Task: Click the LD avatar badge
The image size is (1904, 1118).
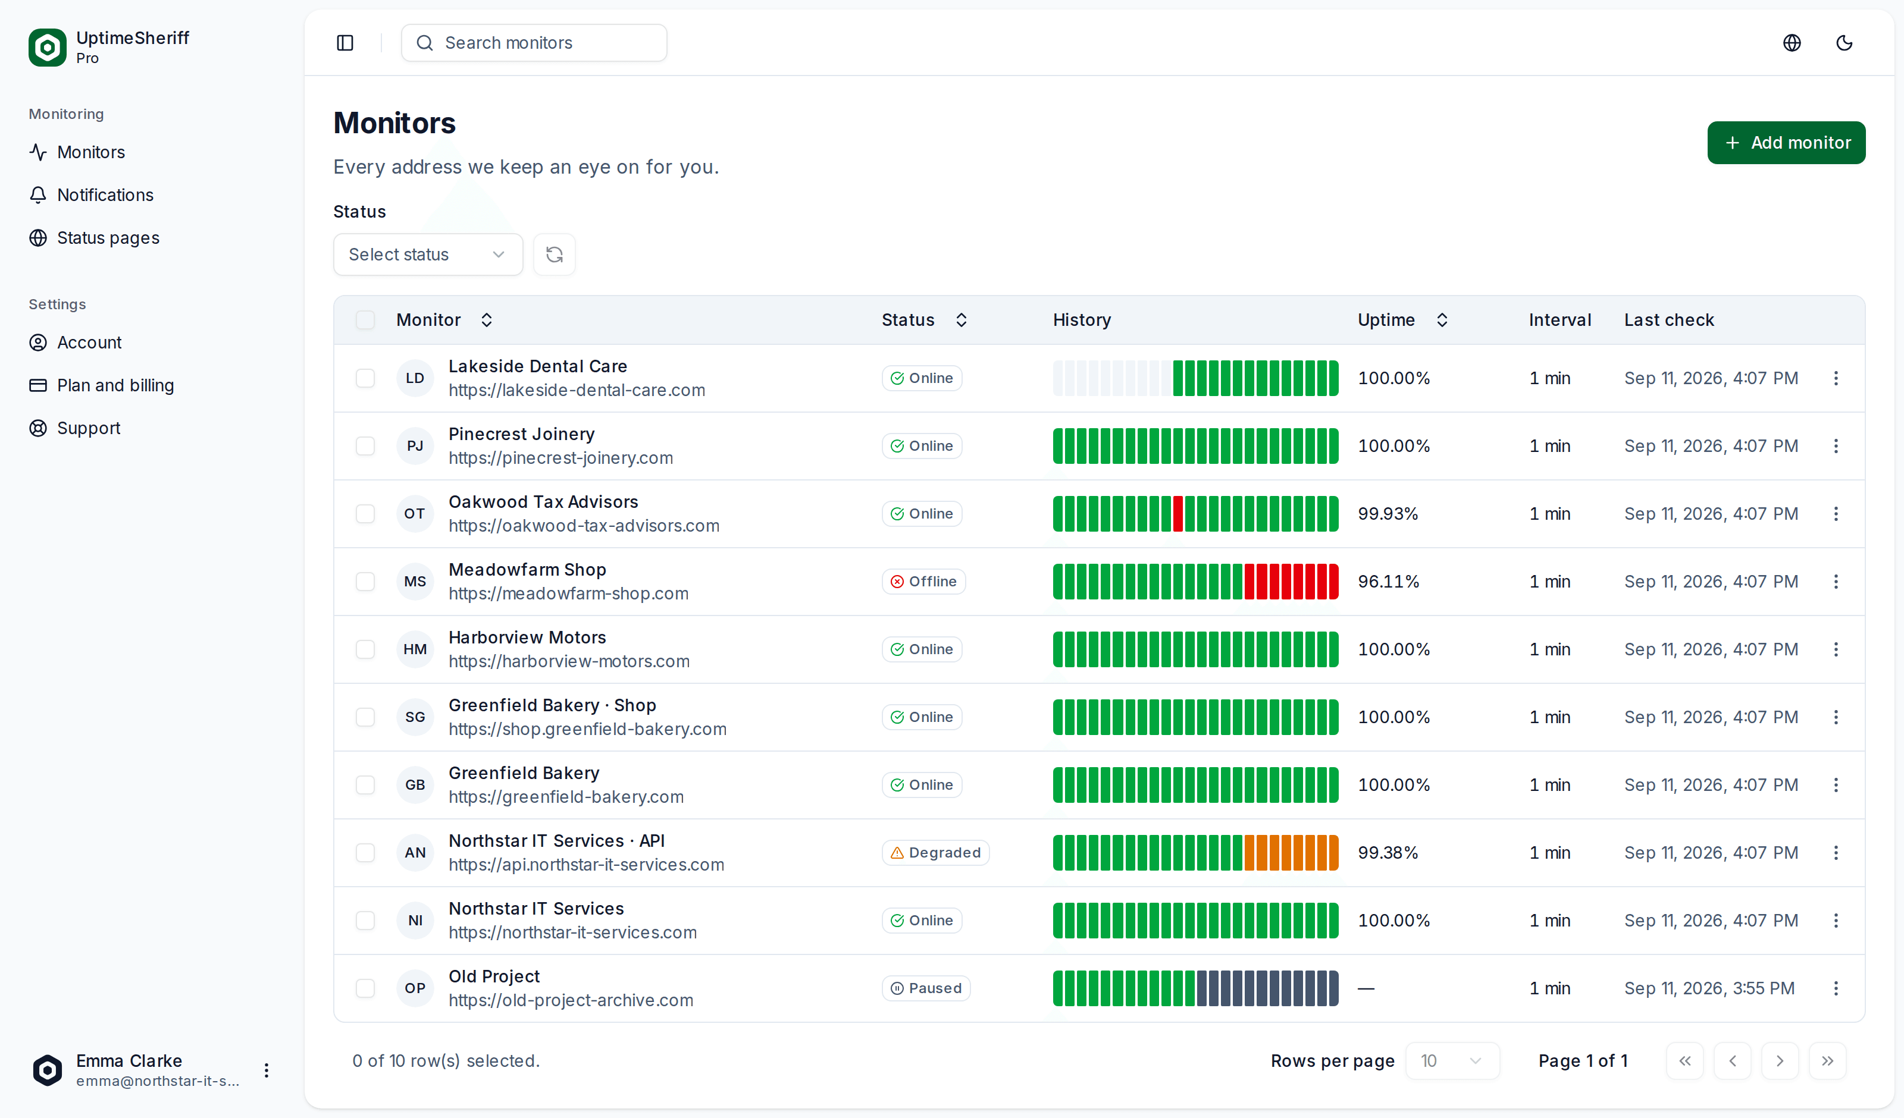Action: pyautogui.click(x=415, y=378)
